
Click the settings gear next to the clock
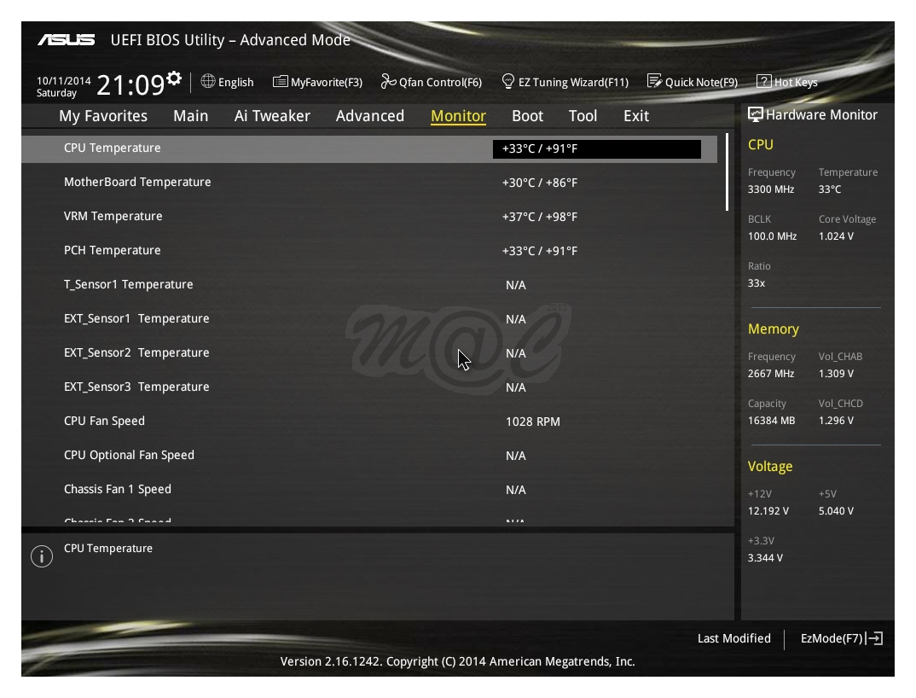(x=174, y=79)
